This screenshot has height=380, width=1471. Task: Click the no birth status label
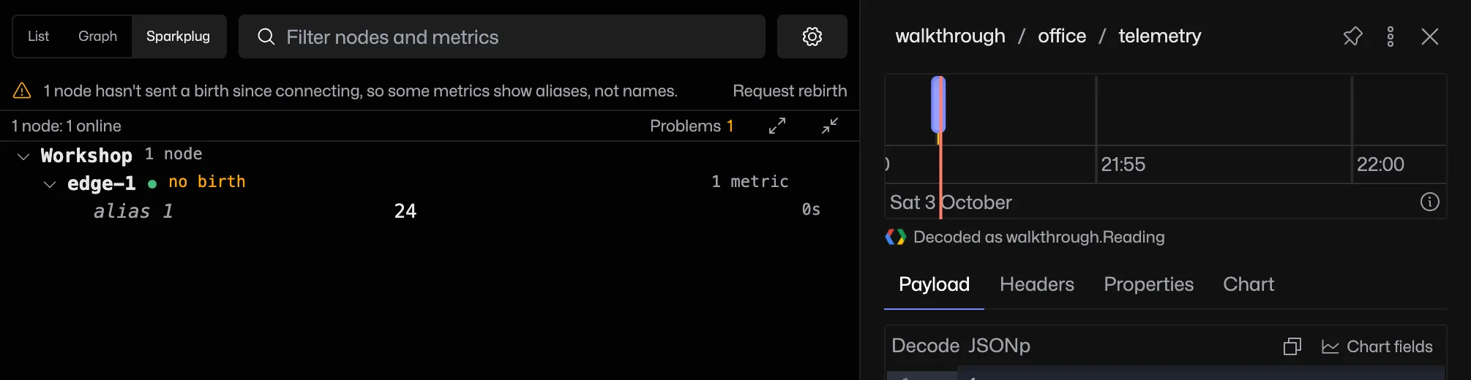tap(207, 182)
